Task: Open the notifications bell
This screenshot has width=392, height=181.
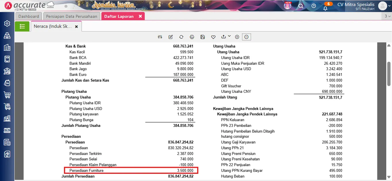Action: pos(325,8)
